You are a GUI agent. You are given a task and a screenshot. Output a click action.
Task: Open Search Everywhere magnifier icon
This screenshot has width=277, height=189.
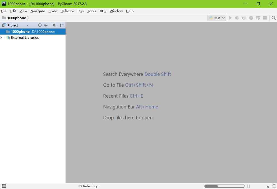point(274,18)
